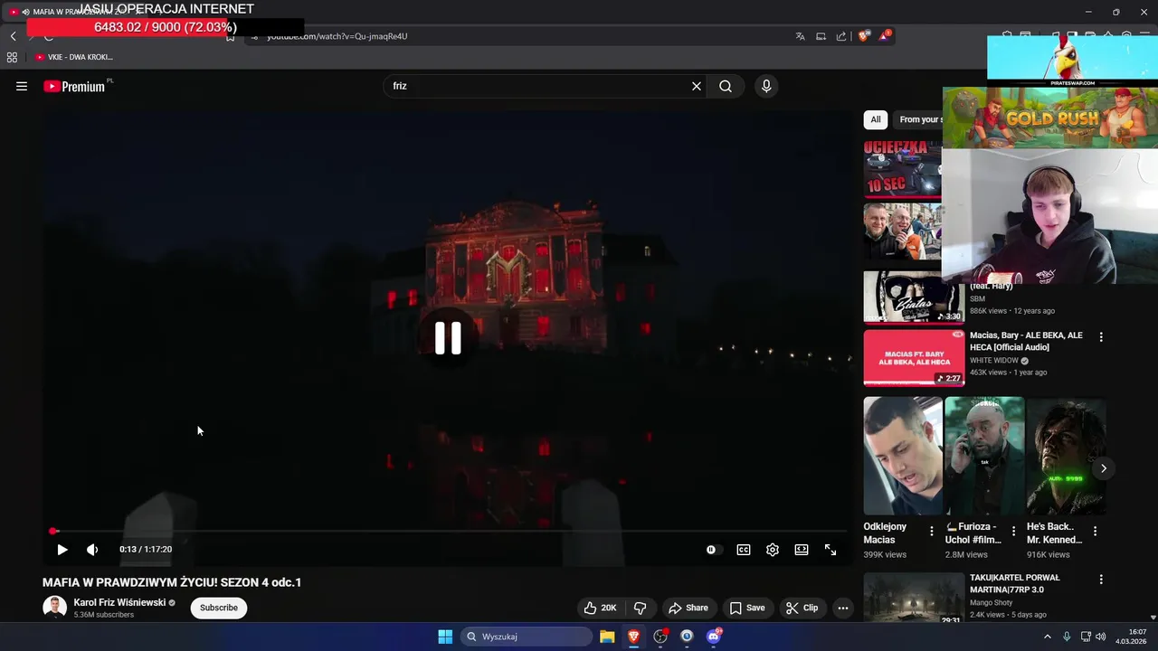Subscribe to Karol Friz Wiśniewski

click(219, 608)
